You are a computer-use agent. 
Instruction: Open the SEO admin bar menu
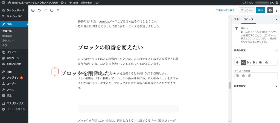(x=97, y=3)
